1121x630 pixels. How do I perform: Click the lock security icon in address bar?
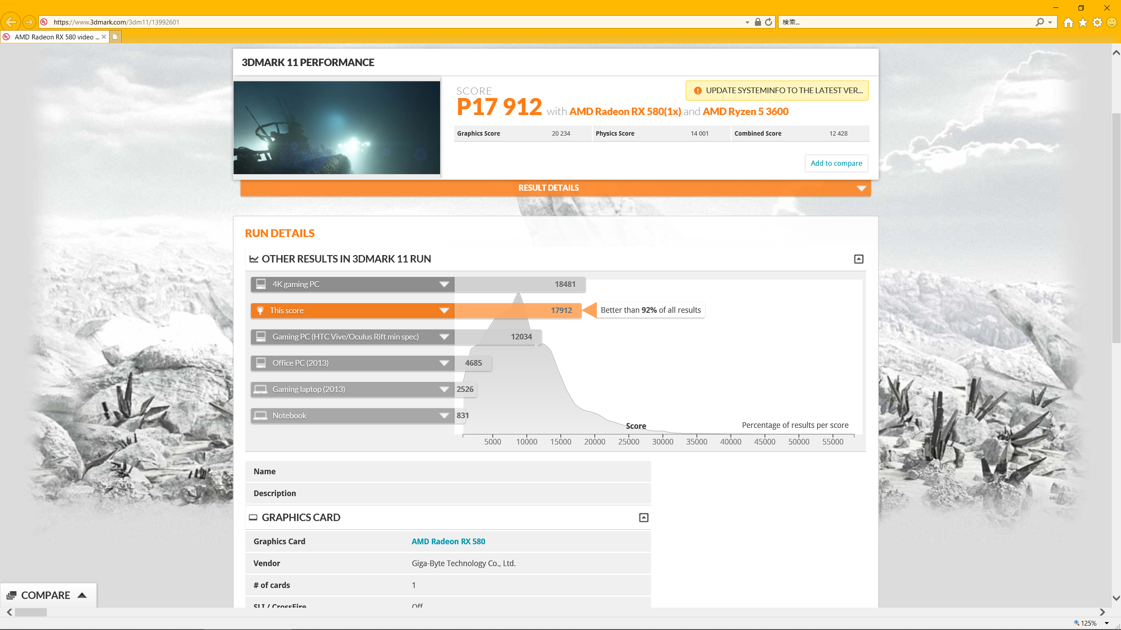point(758,22)
